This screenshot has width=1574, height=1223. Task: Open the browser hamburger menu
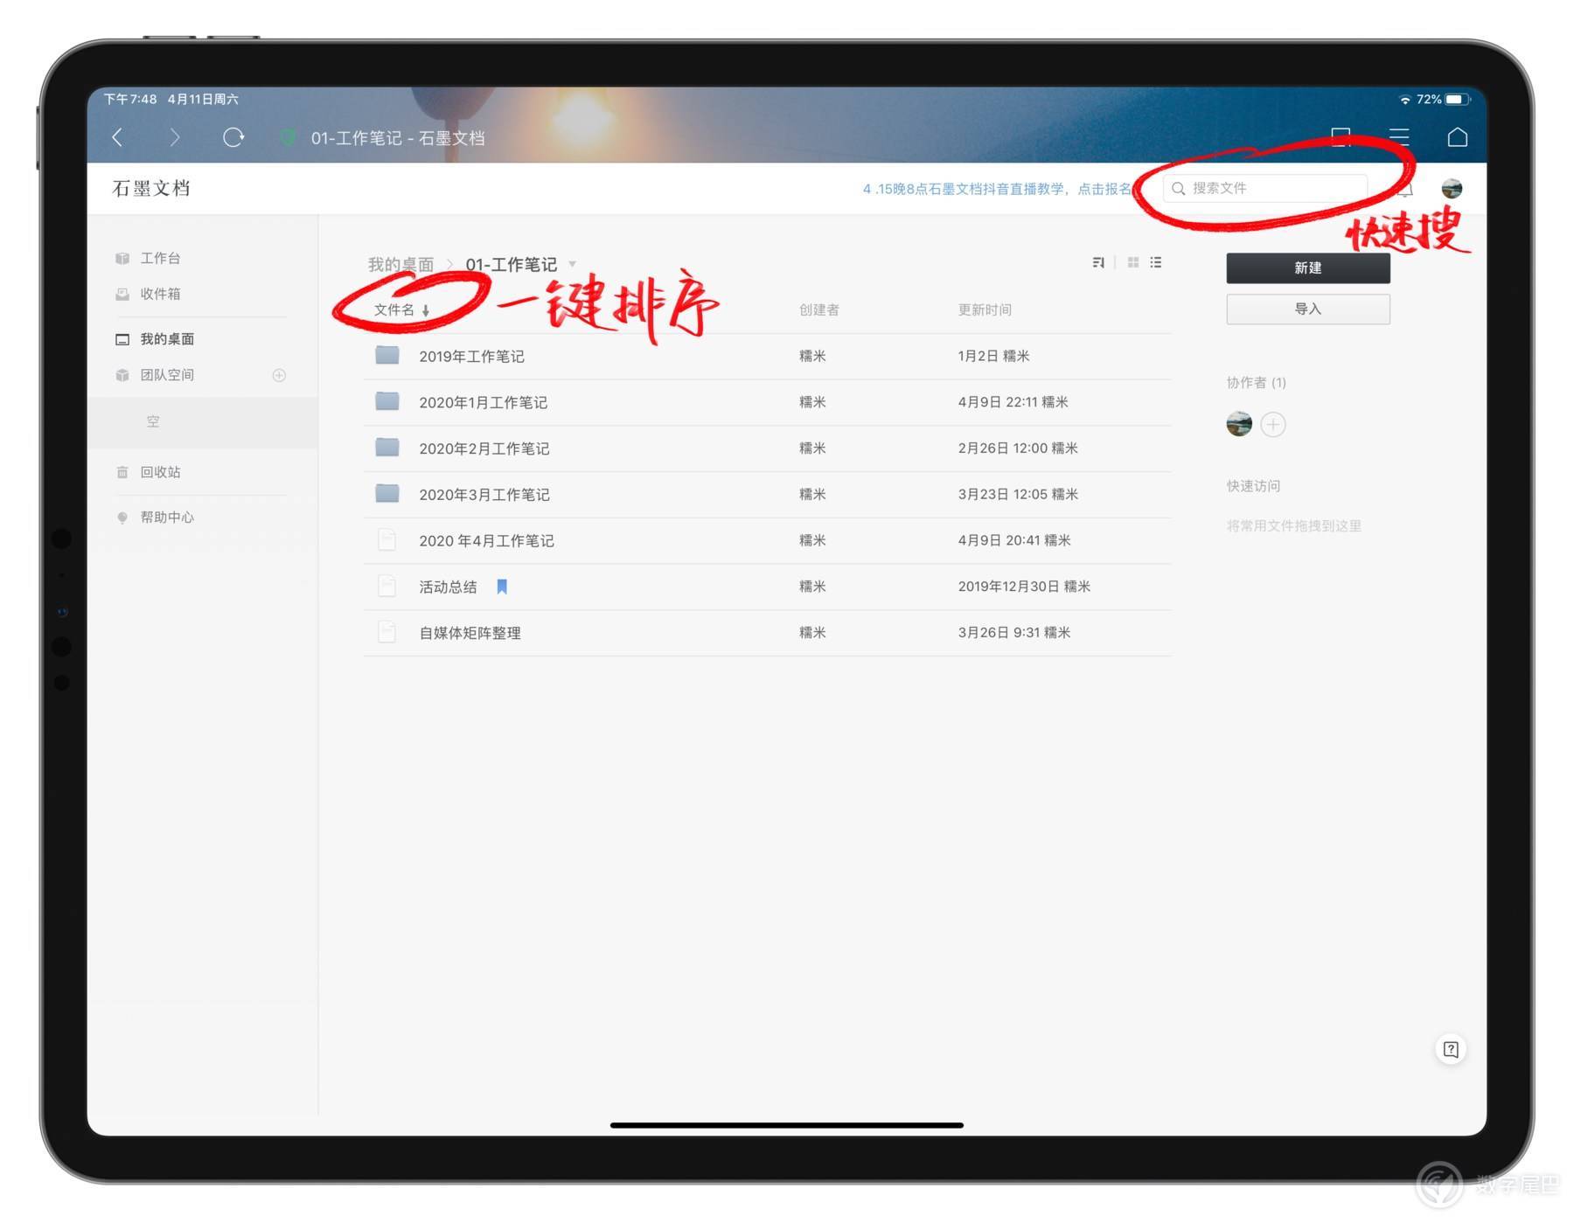[1399, 137]
